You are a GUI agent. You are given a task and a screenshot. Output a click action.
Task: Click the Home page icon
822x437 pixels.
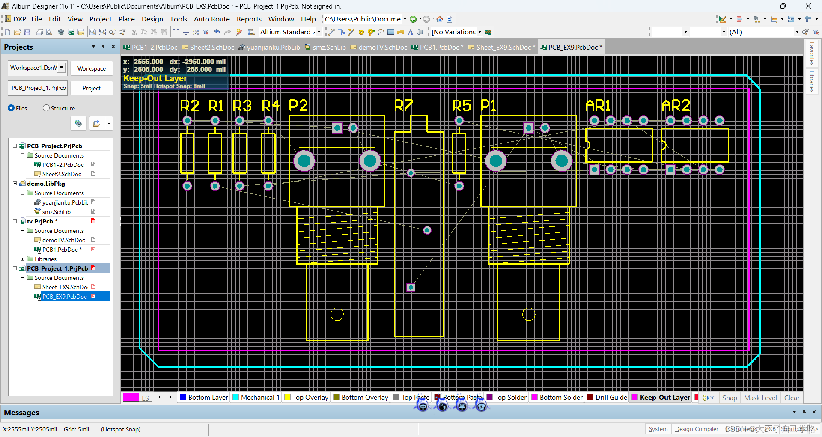click(440, 19)
